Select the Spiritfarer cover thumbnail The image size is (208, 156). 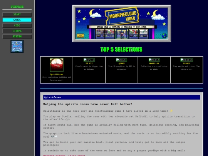coord(57,65)
